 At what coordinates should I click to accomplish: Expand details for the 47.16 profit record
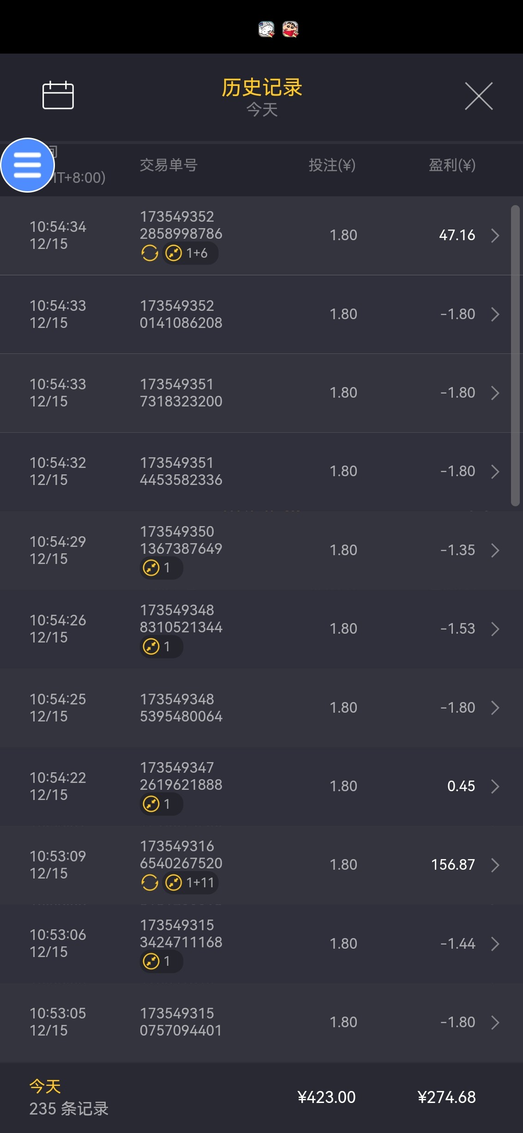(x=495, y=236)
